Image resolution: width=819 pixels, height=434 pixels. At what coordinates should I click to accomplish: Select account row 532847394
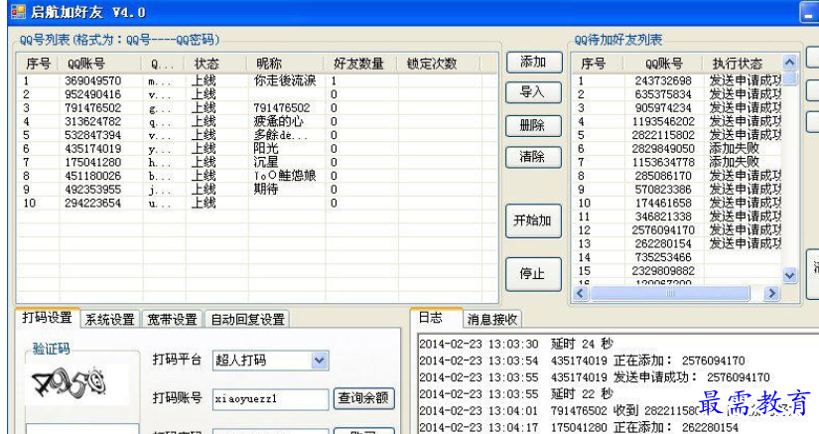(257, 135)
